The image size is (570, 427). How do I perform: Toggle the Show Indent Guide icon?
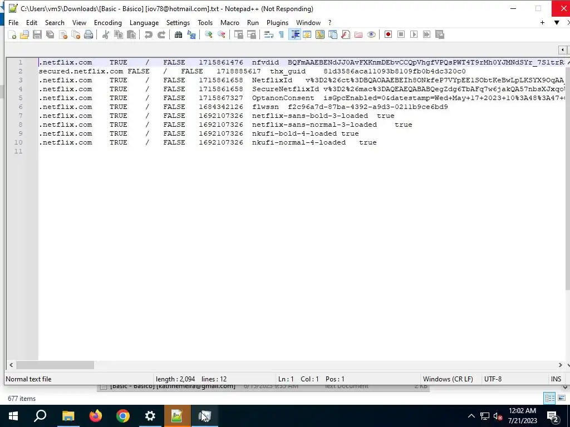(294, 34)
